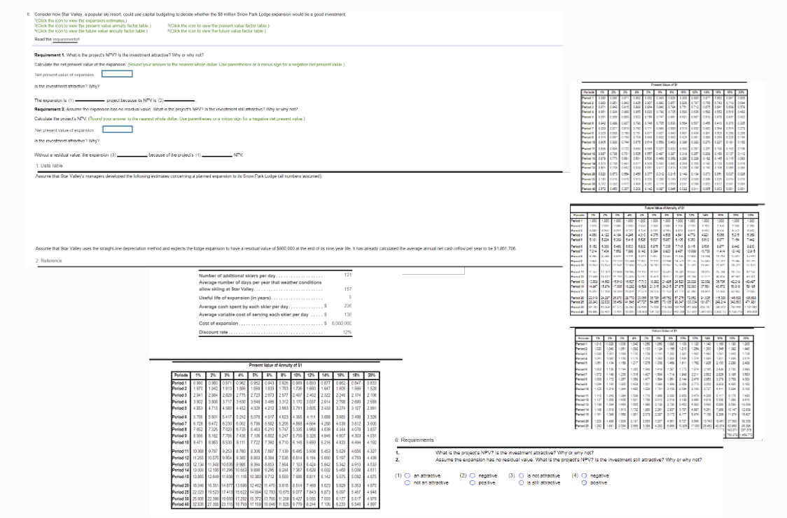Click requirement list item 2 about no residual value

click(568, 459)
